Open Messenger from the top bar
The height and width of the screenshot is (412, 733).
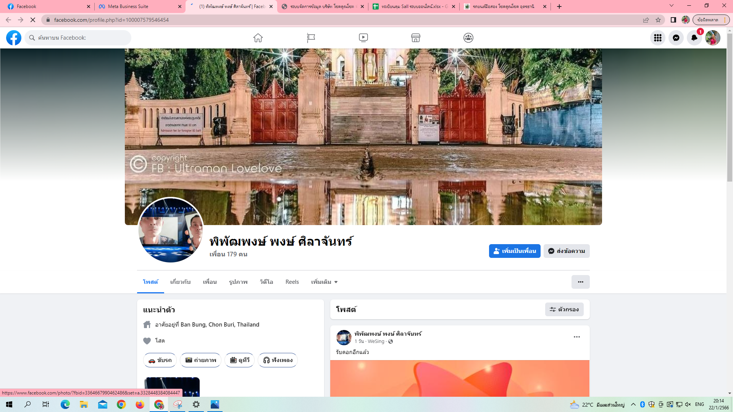[x=676, y=38]
